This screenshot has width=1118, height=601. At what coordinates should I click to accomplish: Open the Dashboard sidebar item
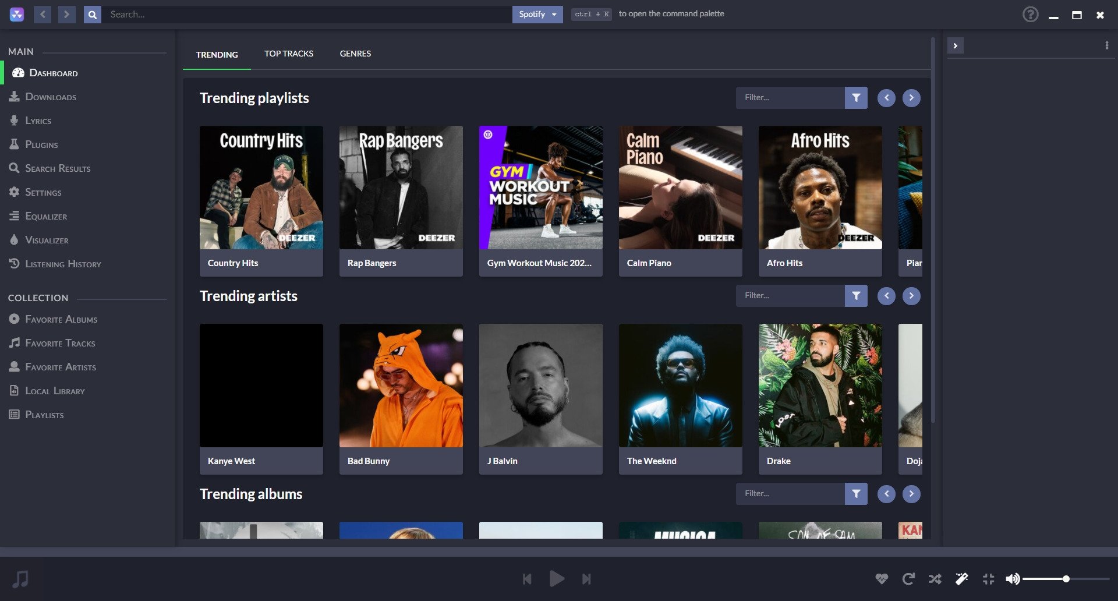(x=87, y=73)
